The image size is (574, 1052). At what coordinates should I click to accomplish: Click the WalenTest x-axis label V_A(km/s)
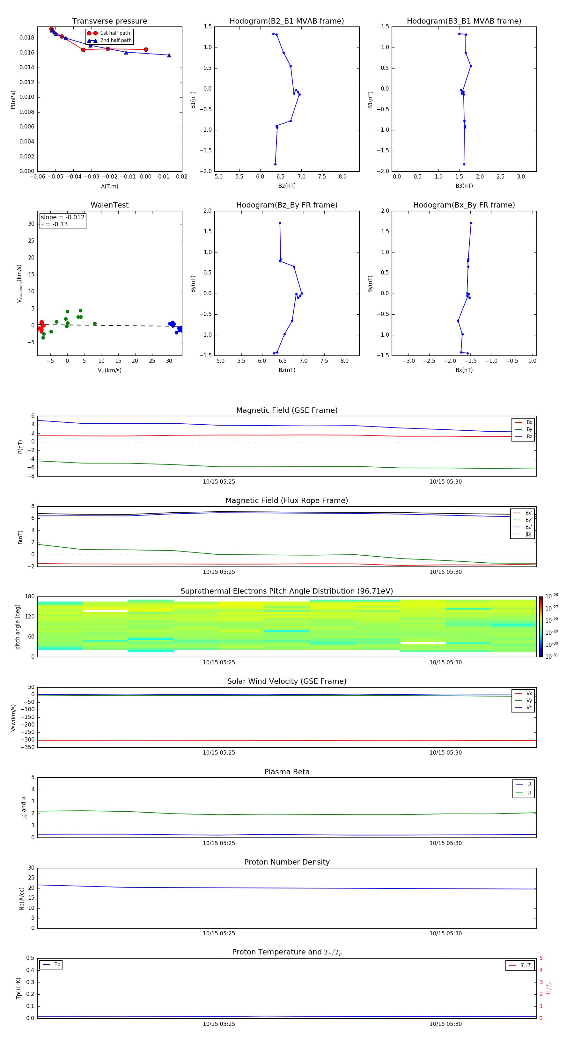109,370
